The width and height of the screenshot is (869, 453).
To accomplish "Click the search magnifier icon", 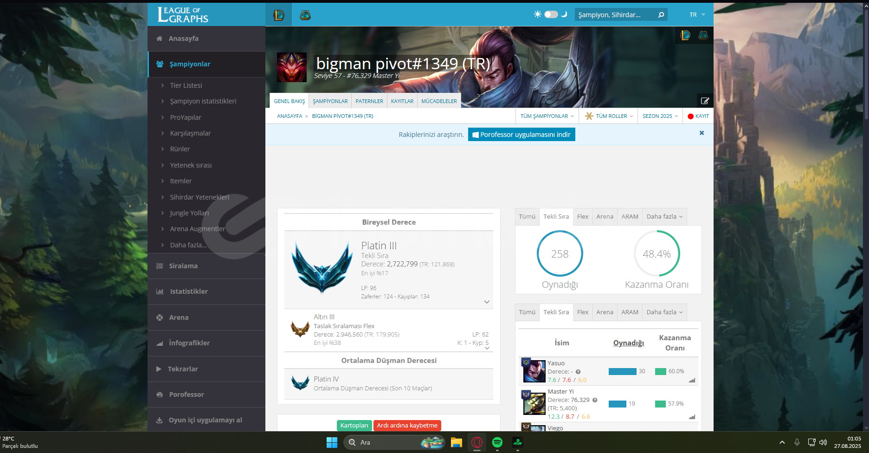I will click(x=661, y=15).
